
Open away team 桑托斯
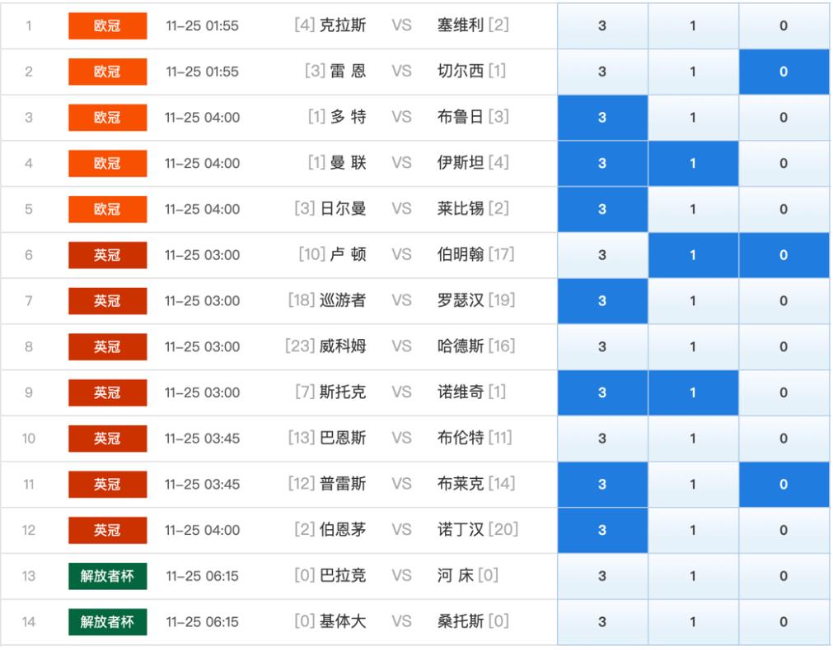tap(461, 621)
